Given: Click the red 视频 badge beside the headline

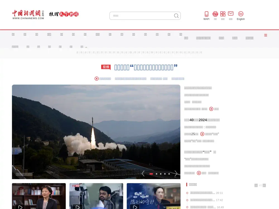Looking at the screenshot, I should coord(105,67).
